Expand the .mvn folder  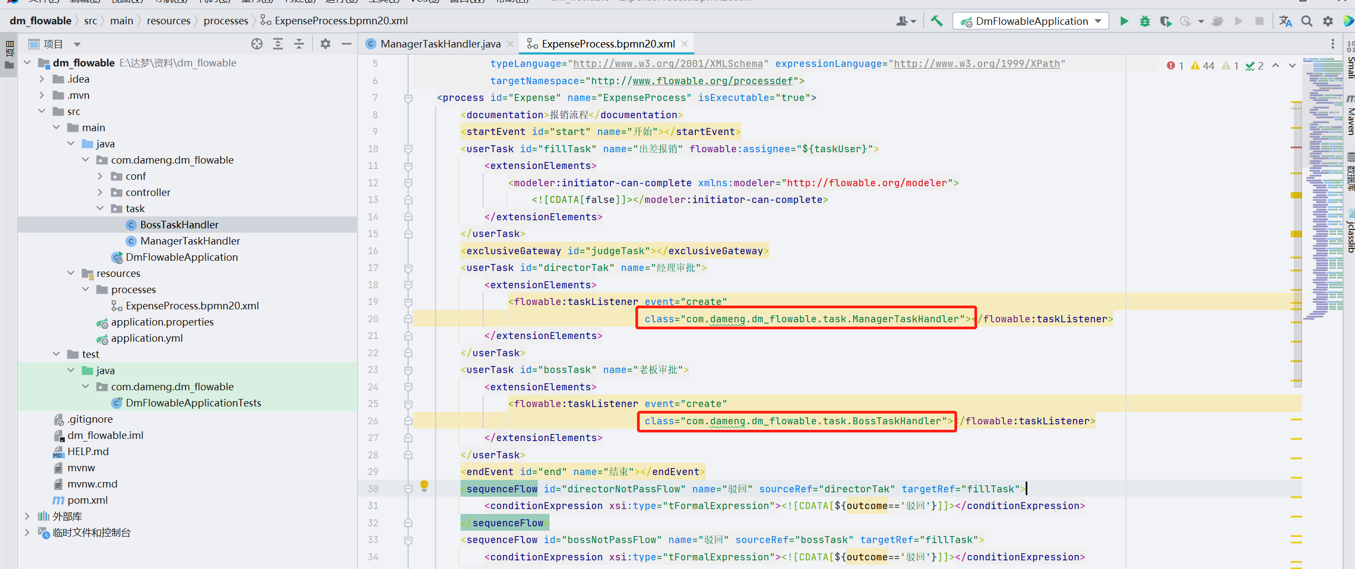point(42,95)
